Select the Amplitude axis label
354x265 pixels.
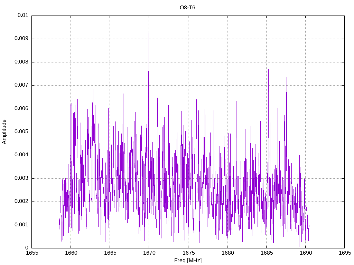pos(4,132)
